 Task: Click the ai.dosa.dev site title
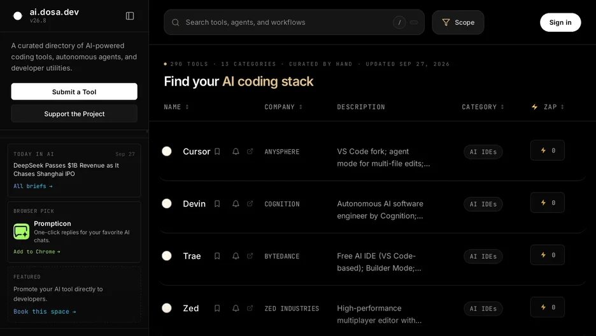[54, 12]
